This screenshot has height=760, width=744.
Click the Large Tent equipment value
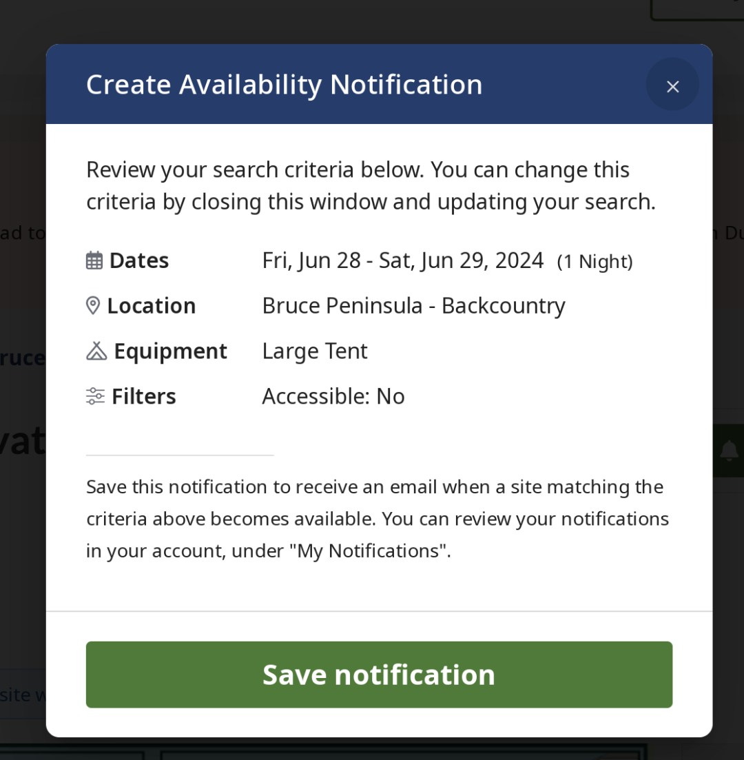[315, 351]
